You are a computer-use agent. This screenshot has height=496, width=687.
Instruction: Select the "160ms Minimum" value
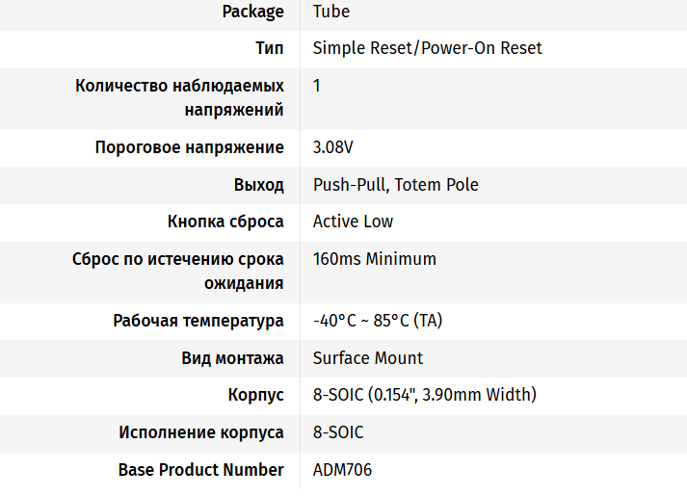(x=374, y=259)
